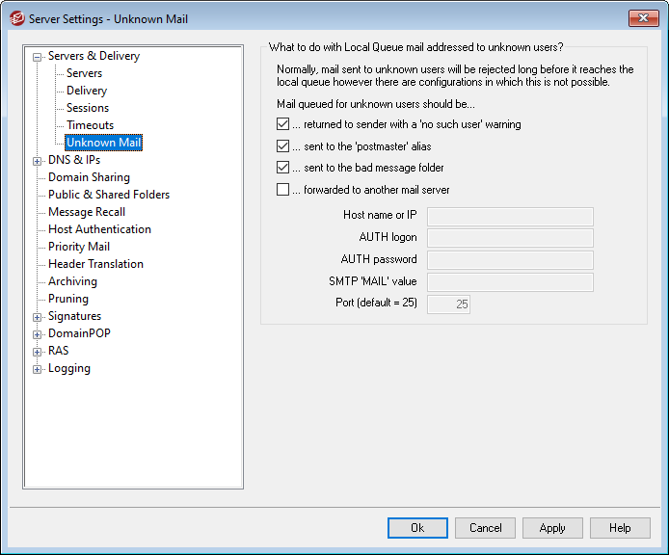669x555 pixels.
Task: Collapse the Servers & Delivery tree node
Action: [x=38, y=57]
